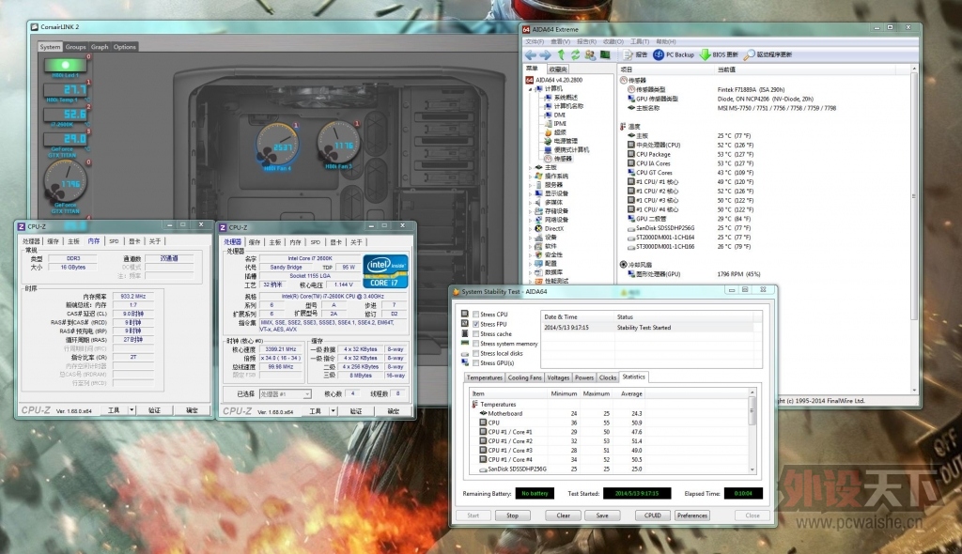Open the 报告(R) menu in AIDA64
This screenshot has width=962, height=554.
coord(586,41)
